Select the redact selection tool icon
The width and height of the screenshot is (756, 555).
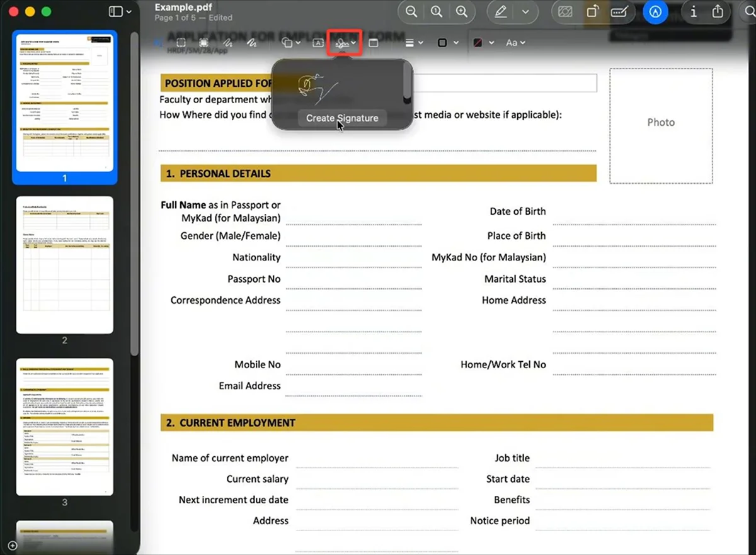point(204,43)
